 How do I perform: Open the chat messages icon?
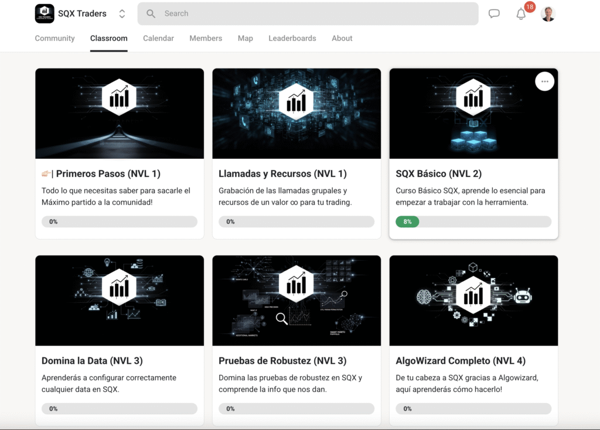pos(494,13)
